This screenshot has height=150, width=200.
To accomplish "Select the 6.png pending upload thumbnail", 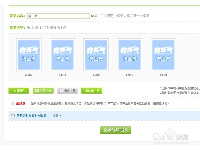I will (163, 55).
